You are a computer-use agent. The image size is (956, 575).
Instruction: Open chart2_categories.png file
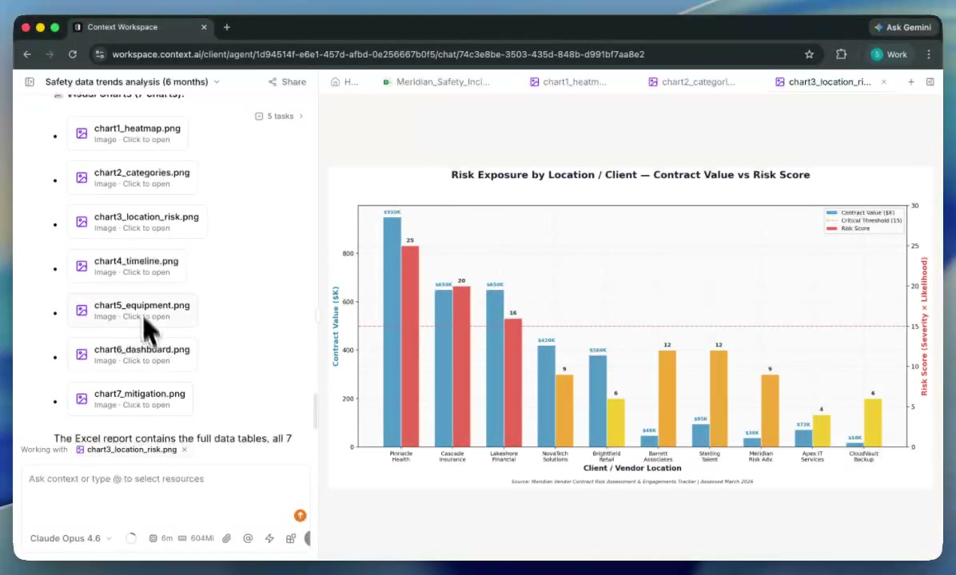tap(133, 177)
